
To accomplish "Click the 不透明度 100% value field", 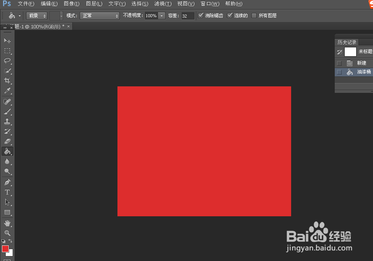I will click(151, 16).
